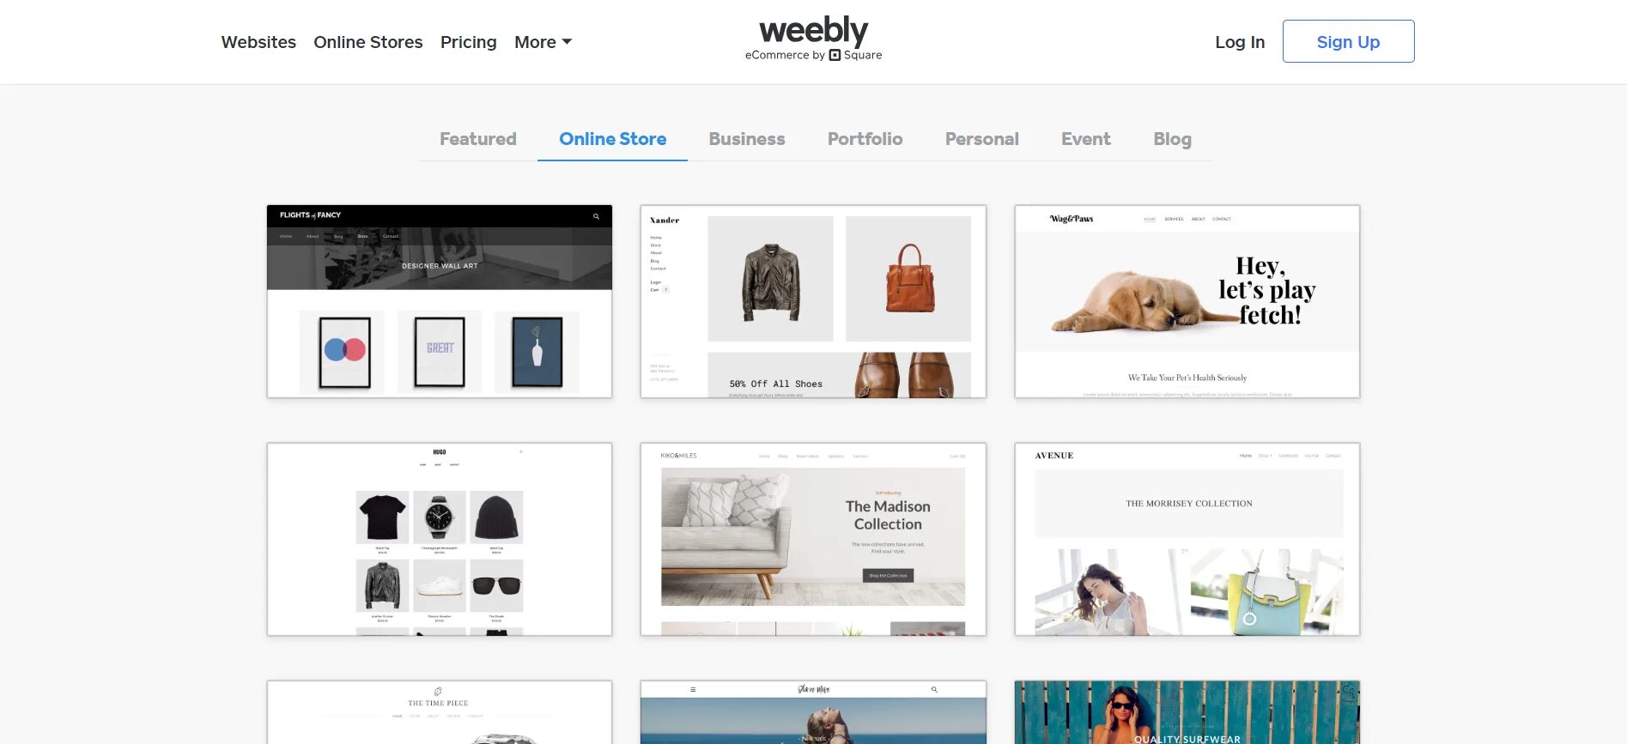Choose the Madison Collection theme thumbnail
This screenshot has height=744, width=1627.
(x=813, y=539)
